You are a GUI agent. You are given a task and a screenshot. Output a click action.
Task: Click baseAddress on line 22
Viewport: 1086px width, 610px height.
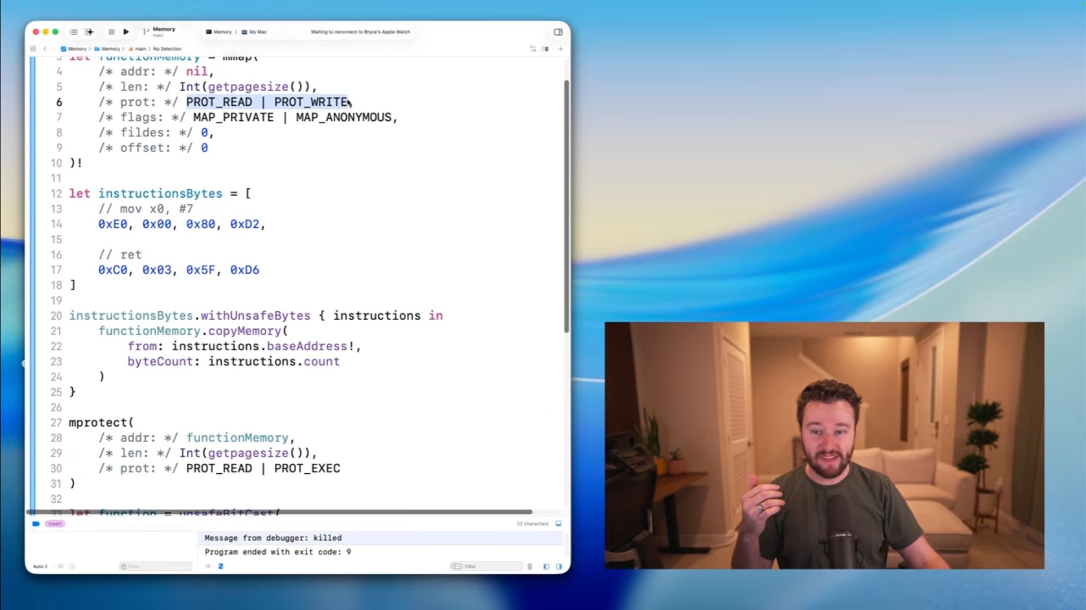(307, 346)
